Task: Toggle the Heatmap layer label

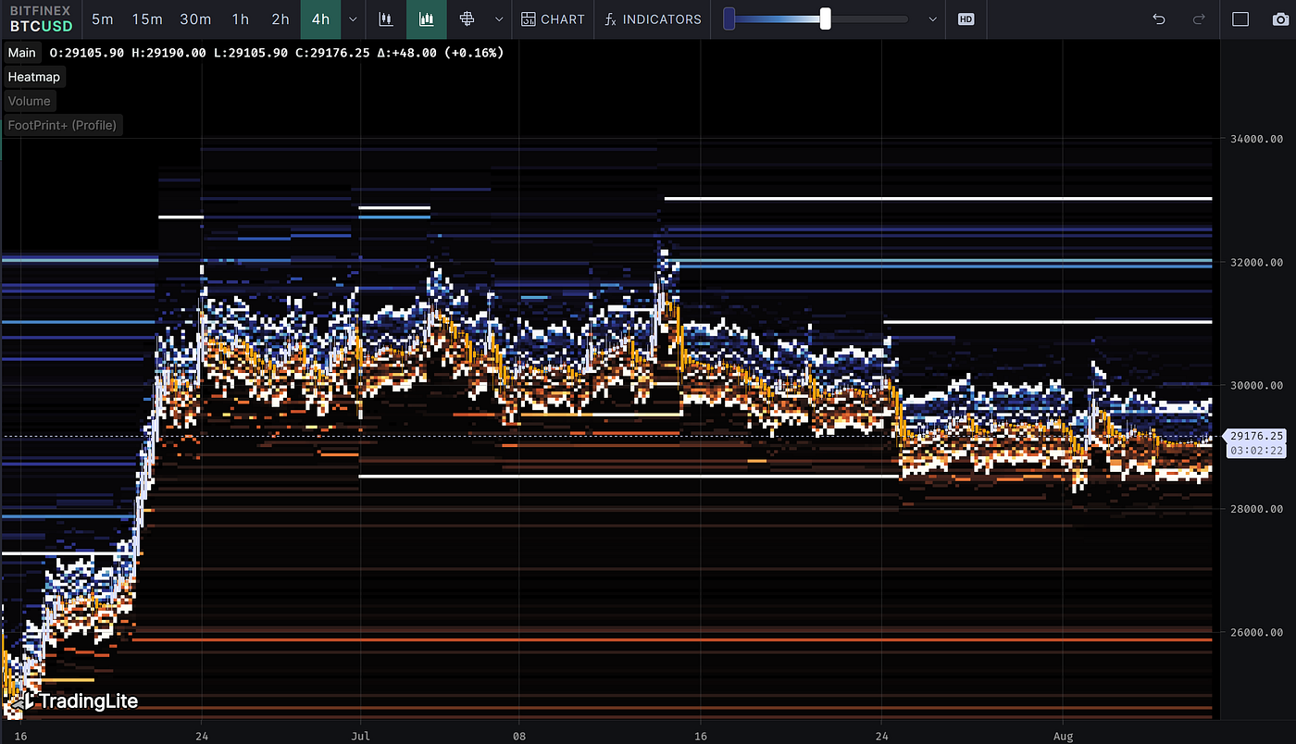Action: click(34, 77)
